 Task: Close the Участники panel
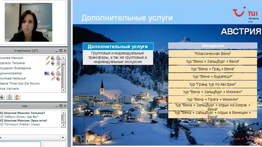point(65,51)
